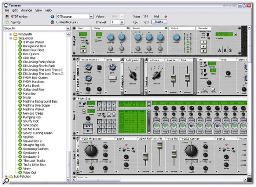Collapse the Sequencer folder in the tree
Image resolution: width=256 pixels, height=187 pixels.
click(11, 38)
